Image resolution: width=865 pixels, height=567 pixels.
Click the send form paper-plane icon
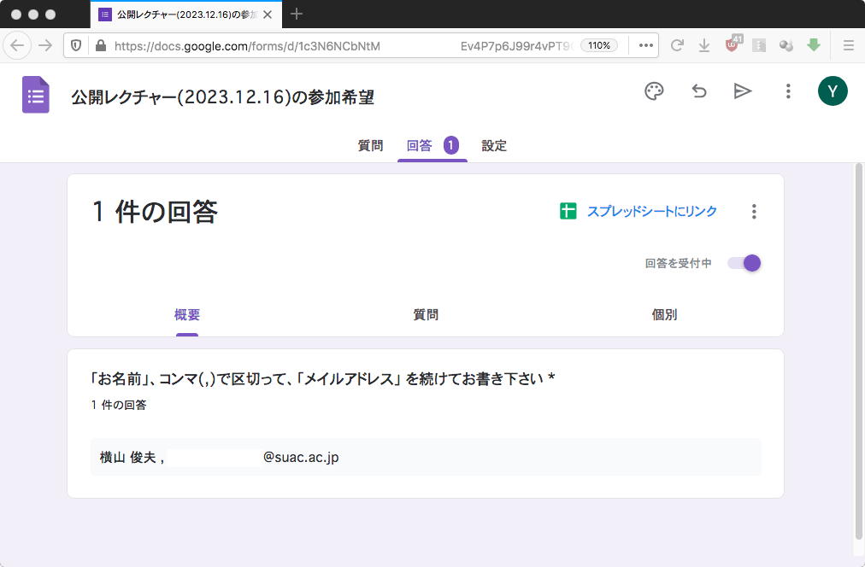pyautogui.click(x=743, y=91)
